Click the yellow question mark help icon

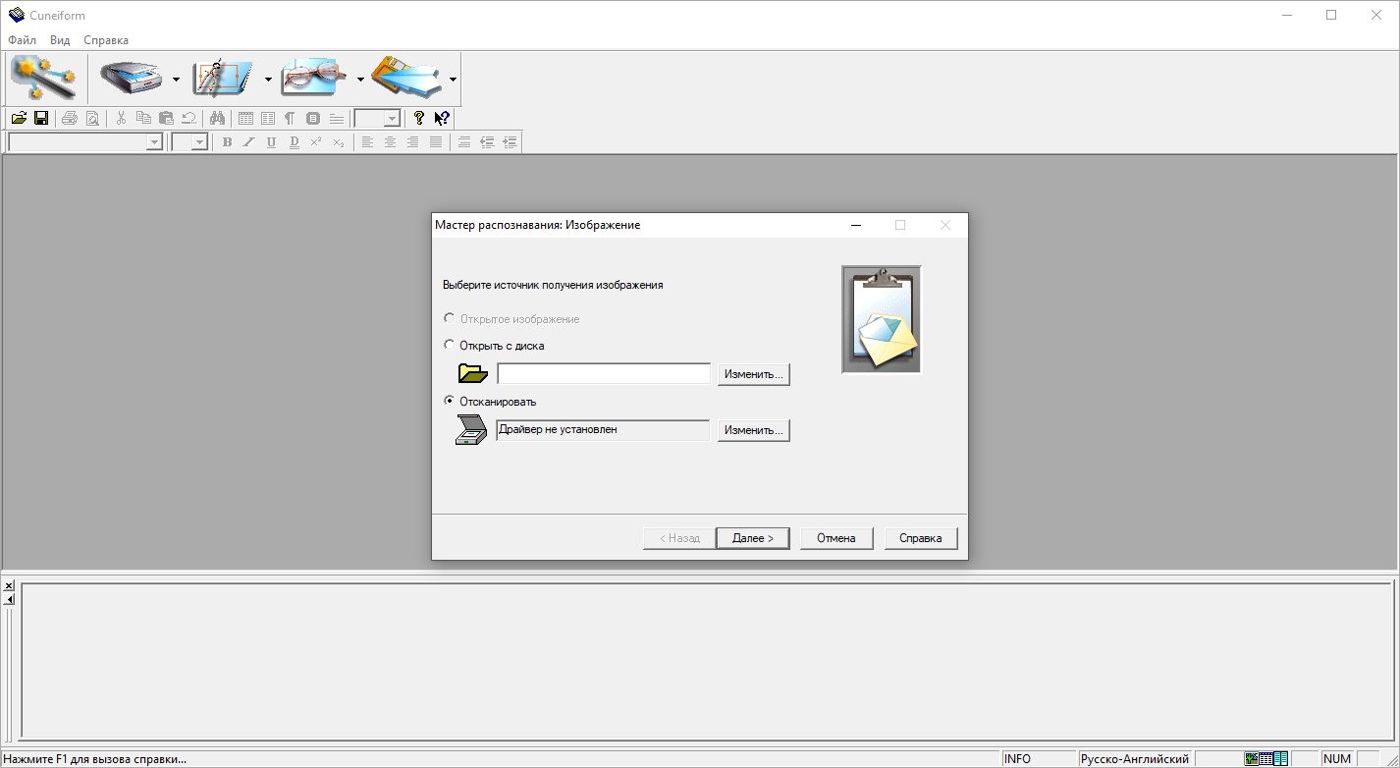tap(419, 118)
